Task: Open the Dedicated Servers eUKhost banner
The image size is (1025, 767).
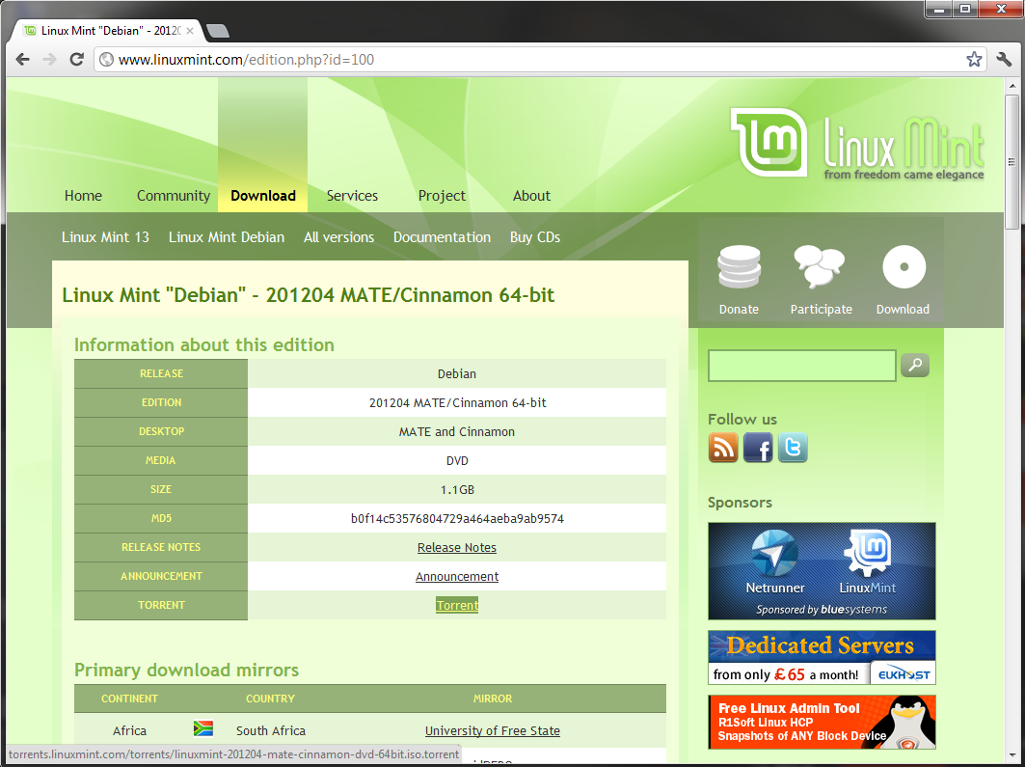Action: [822, 657]
